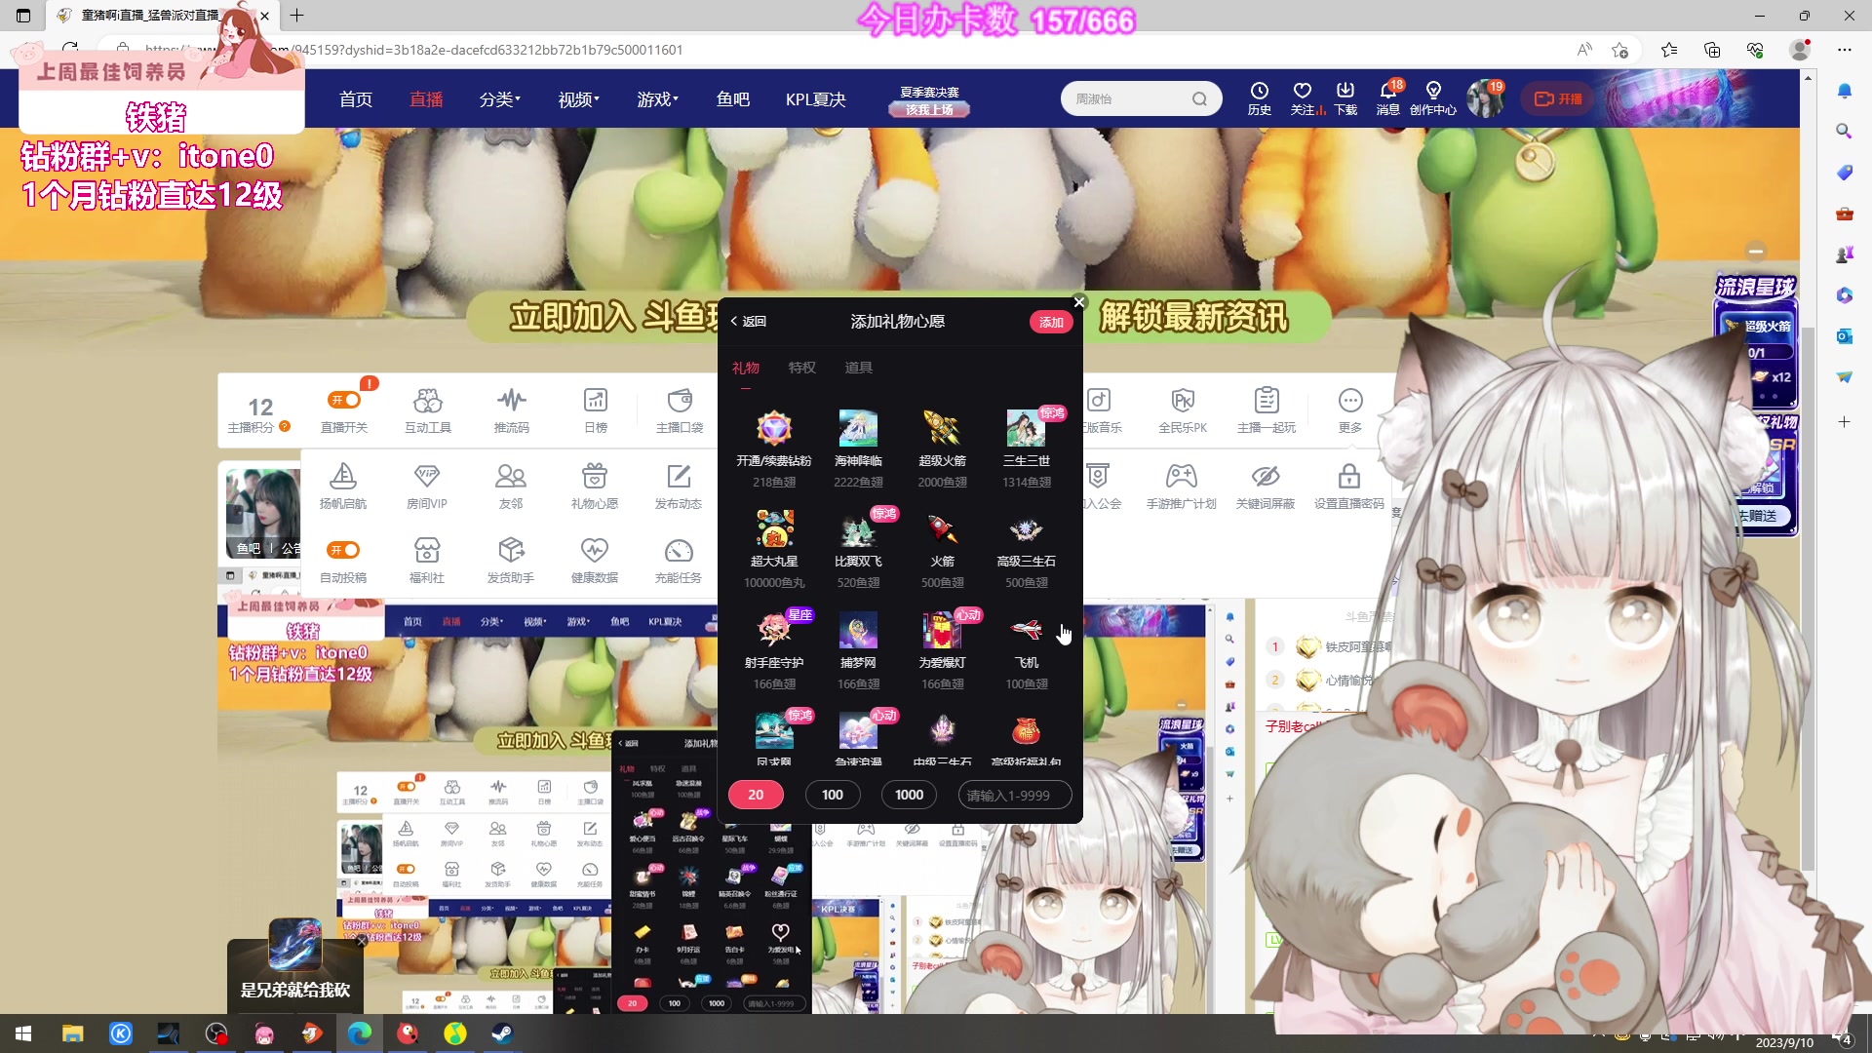Select the 1000 amount option

coord(908,795)
